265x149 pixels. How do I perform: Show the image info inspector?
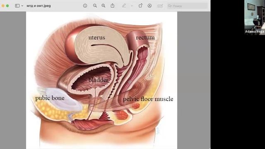pos(85,6)
